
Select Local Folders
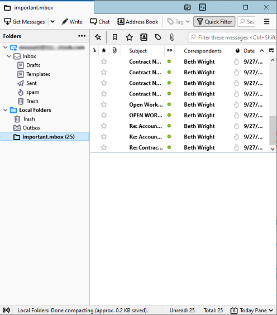coord(35,110)
